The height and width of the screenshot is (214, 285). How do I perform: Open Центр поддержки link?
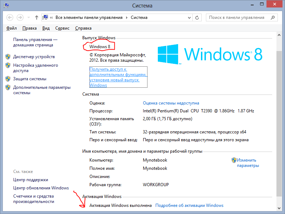coord(31,180)
